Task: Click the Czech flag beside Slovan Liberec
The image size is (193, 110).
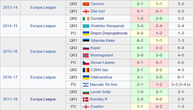Action: [86, 63]
